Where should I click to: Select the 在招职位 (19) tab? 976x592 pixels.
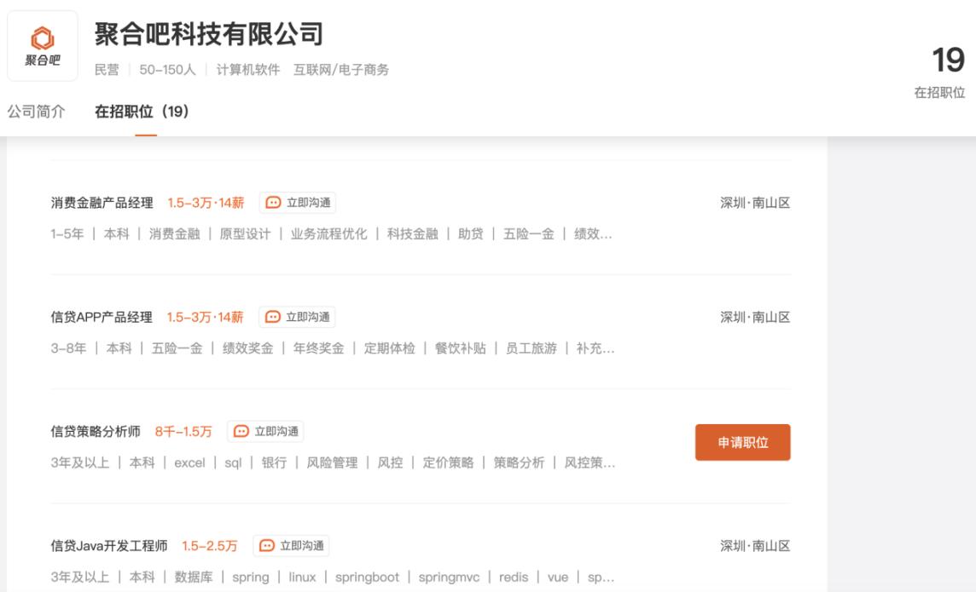point(141,112)
